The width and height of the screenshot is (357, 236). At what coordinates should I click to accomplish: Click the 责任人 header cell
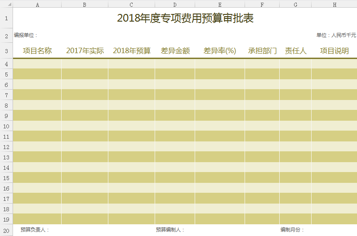point(295,51)
